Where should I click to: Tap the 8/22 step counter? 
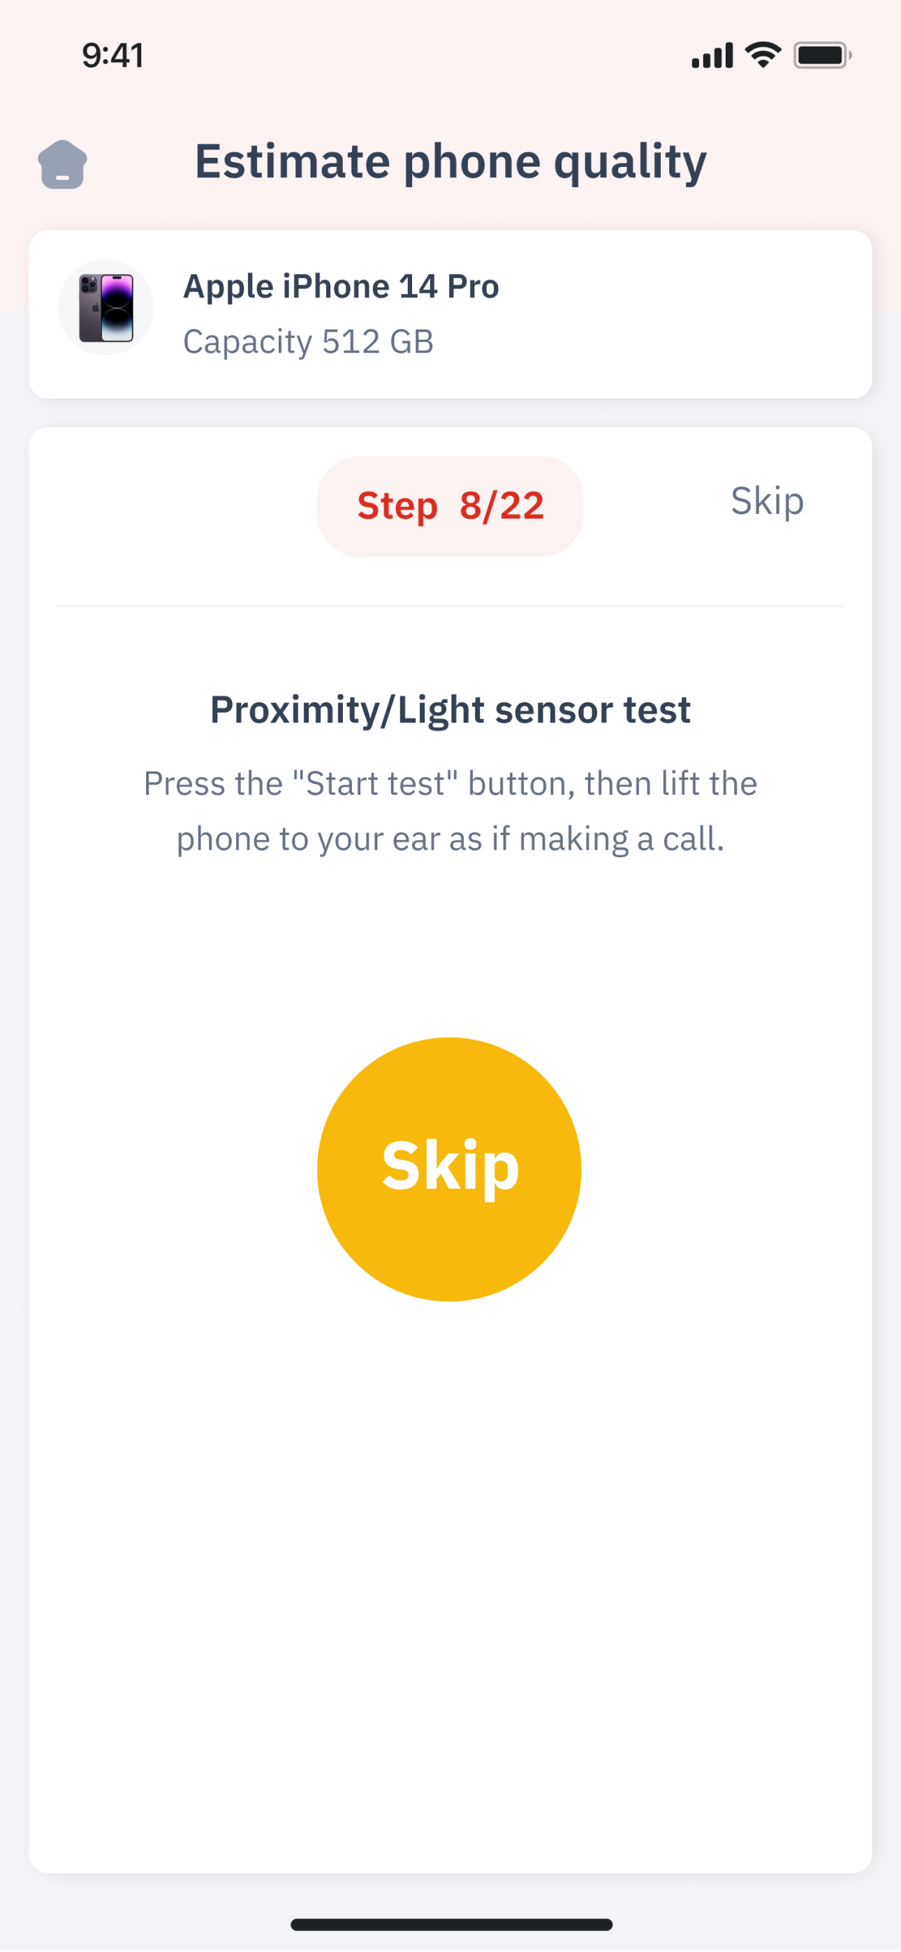coord(502,505)
